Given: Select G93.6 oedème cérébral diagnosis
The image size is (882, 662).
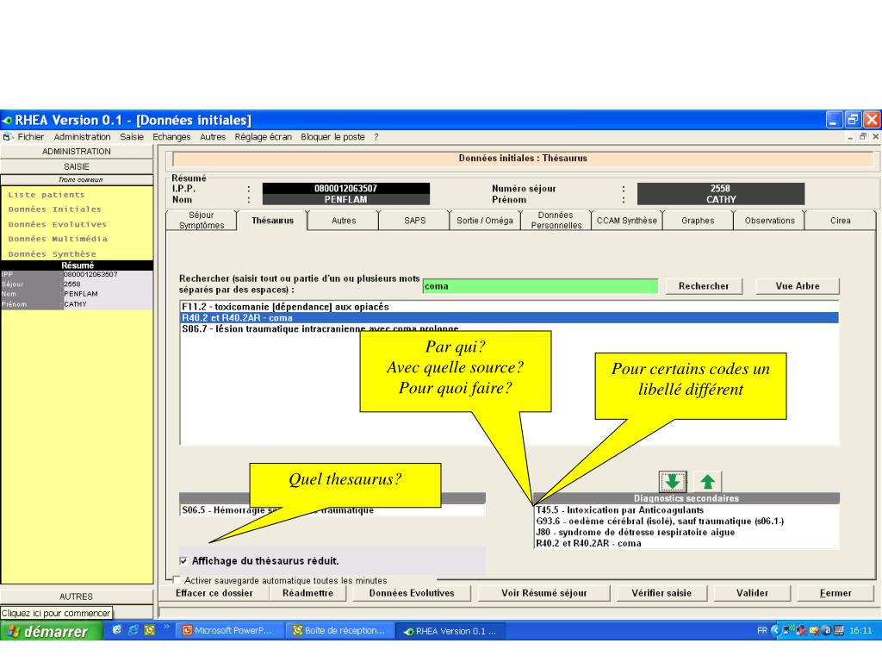Looking at the screenshot, I should (686, 521).
